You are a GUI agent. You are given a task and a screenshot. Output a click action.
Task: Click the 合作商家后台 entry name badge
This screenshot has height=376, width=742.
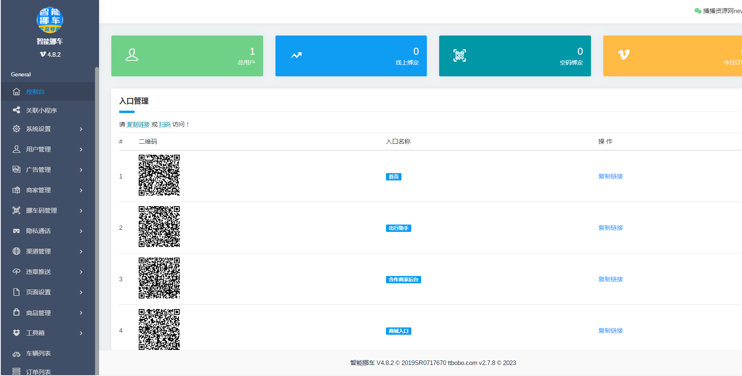(x=404, y=280)
